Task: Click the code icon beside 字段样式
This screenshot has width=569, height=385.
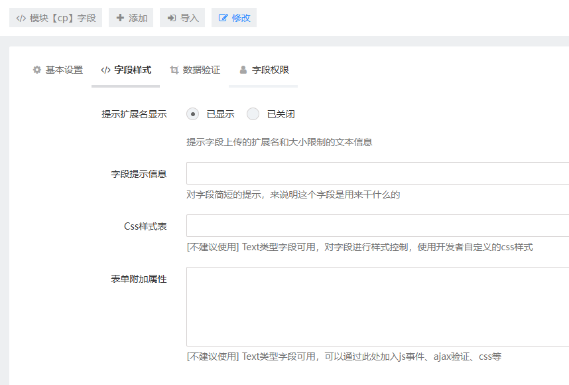Action: pos(105,70)
